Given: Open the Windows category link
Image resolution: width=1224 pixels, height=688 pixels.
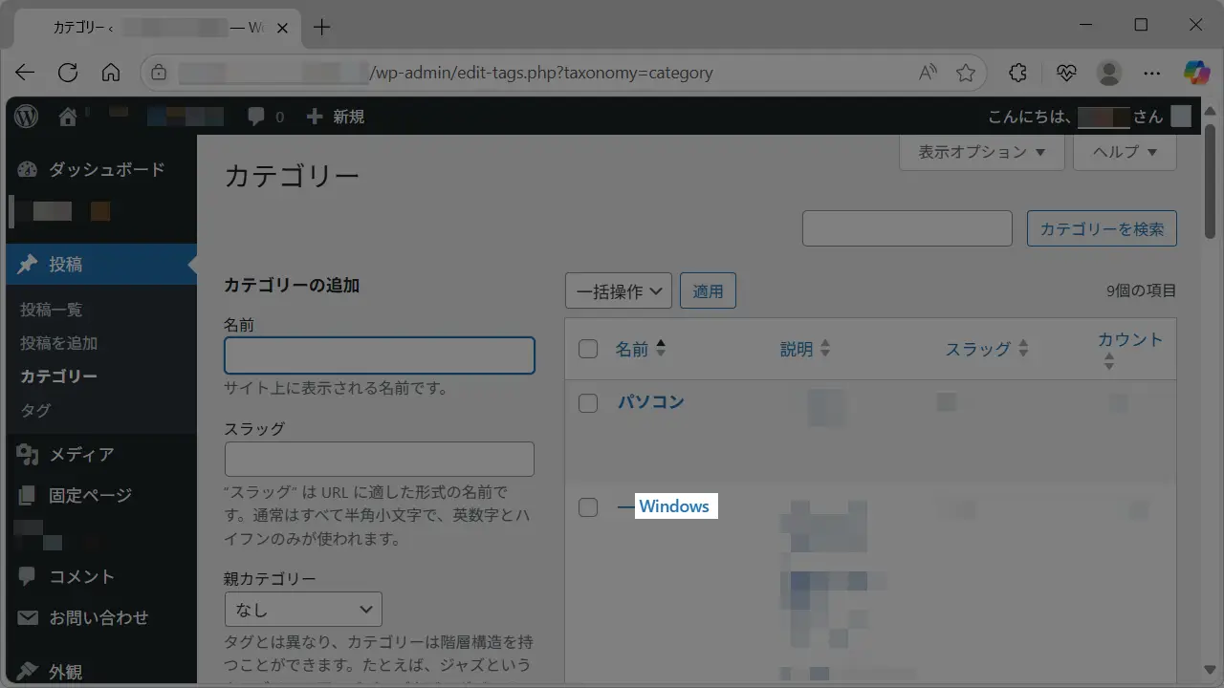Looking at the screenshot, I should (674, 506).
